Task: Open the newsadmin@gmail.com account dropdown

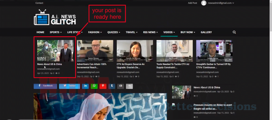Action: pos(221,3)
